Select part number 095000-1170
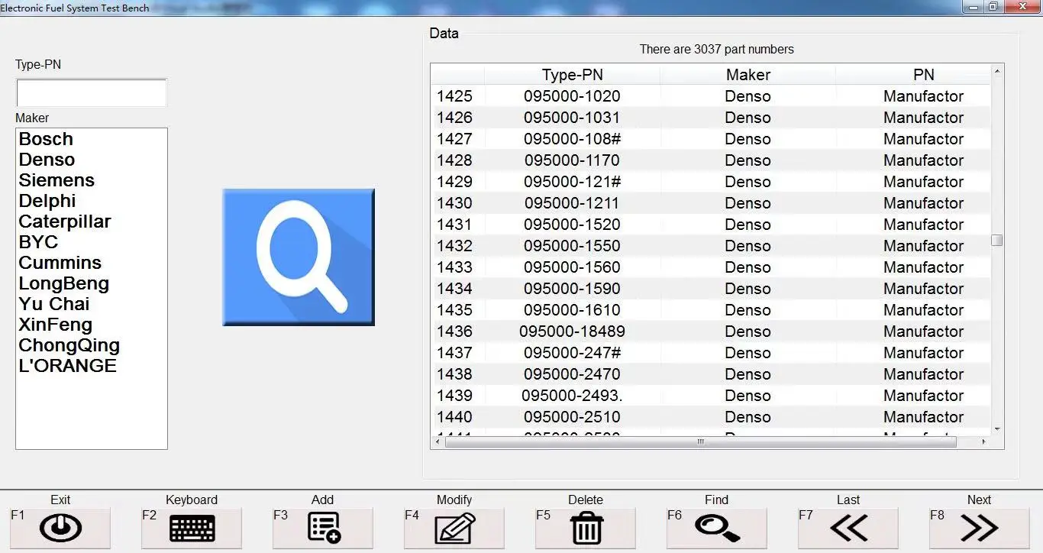Screen dimensions: 1043x553 click(572, 160)
